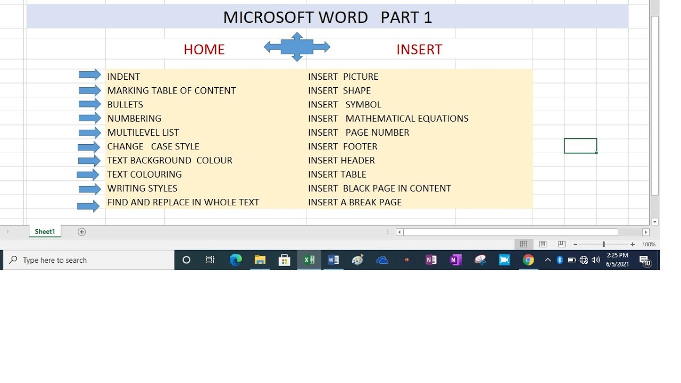Open OneDrive cloud icon in taskbar
681x383 pixels.
tap(382, 260)
